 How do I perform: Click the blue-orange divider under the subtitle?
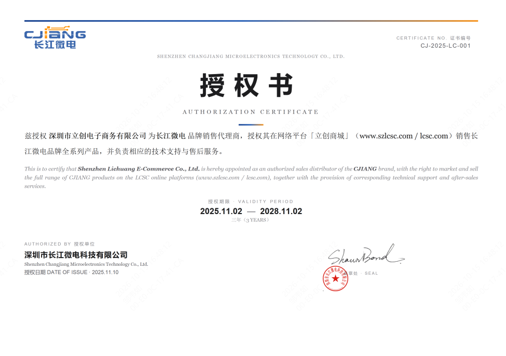(x=251, y=125)
